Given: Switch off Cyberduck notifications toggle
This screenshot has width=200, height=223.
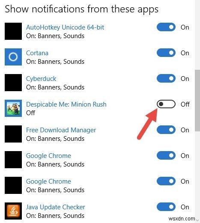Looking at the screenshot, I should pyautogui.click(x=166, y=78).
